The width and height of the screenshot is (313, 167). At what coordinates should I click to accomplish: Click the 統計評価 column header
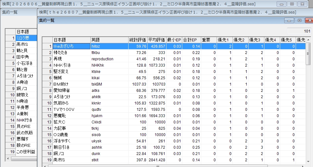tap(138, 40)
